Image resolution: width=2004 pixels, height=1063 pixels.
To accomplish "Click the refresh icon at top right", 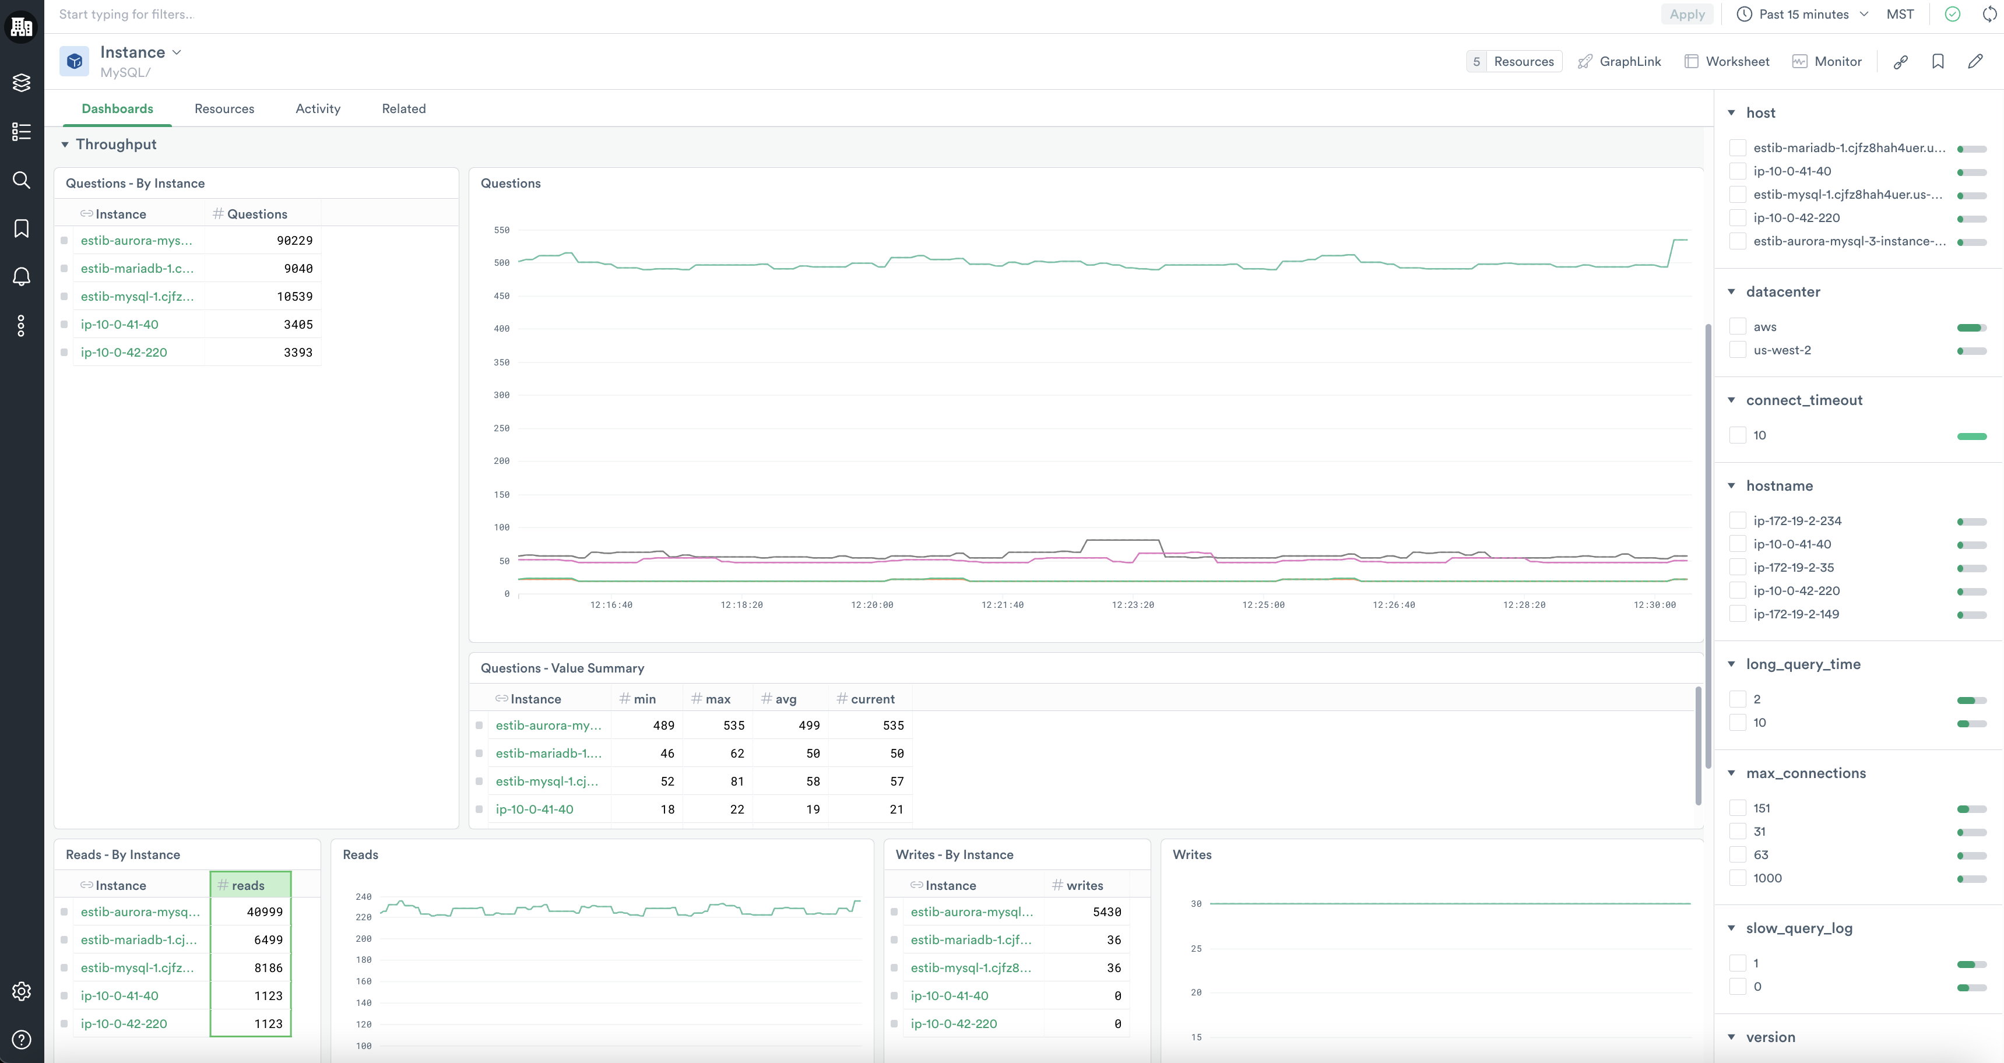I will pos(1990,14).
